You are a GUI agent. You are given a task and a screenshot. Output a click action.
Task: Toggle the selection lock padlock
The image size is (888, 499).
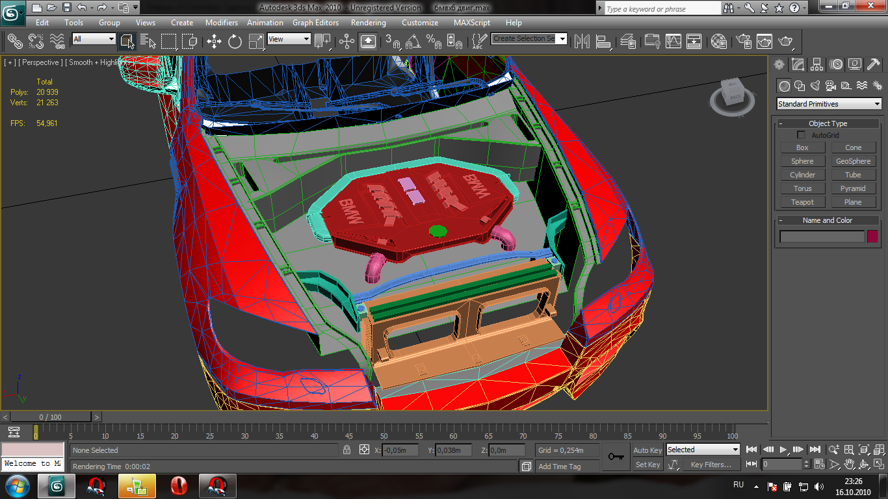[347, 450]
